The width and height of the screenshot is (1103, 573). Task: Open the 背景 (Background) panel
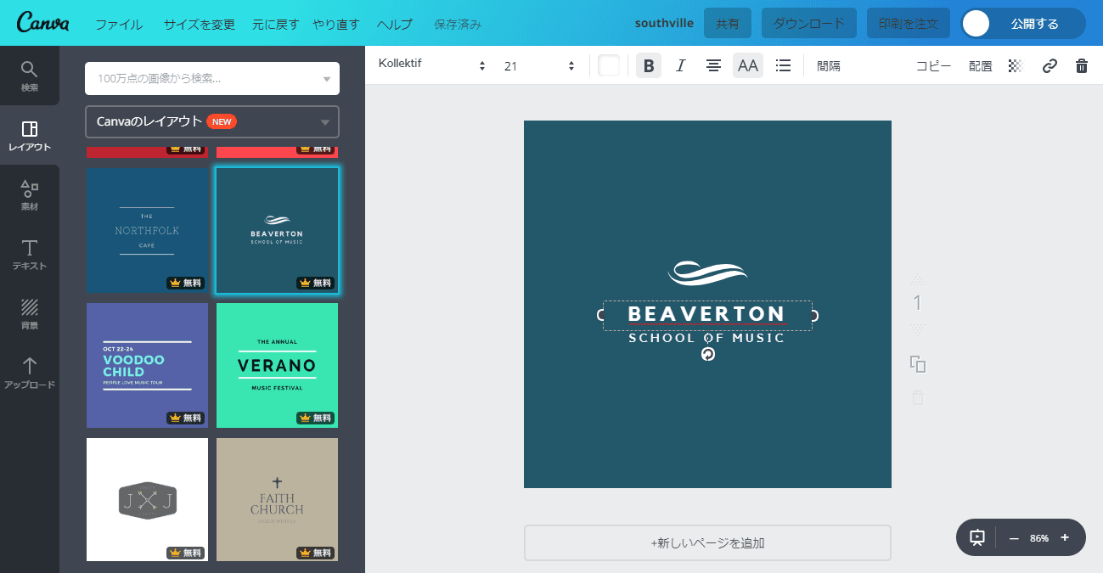coord(30,313)
